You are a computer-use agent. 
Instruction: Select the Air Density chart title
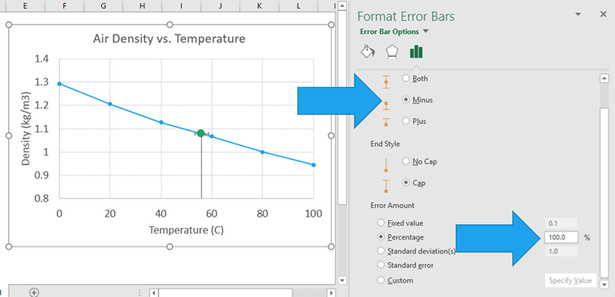click(169, 39)
